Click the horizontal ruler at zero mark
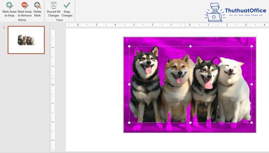Screen dimensions: 269x153 pos(190,25)
